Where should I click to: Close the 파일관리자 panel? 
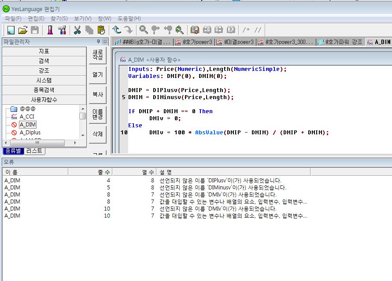105,42
